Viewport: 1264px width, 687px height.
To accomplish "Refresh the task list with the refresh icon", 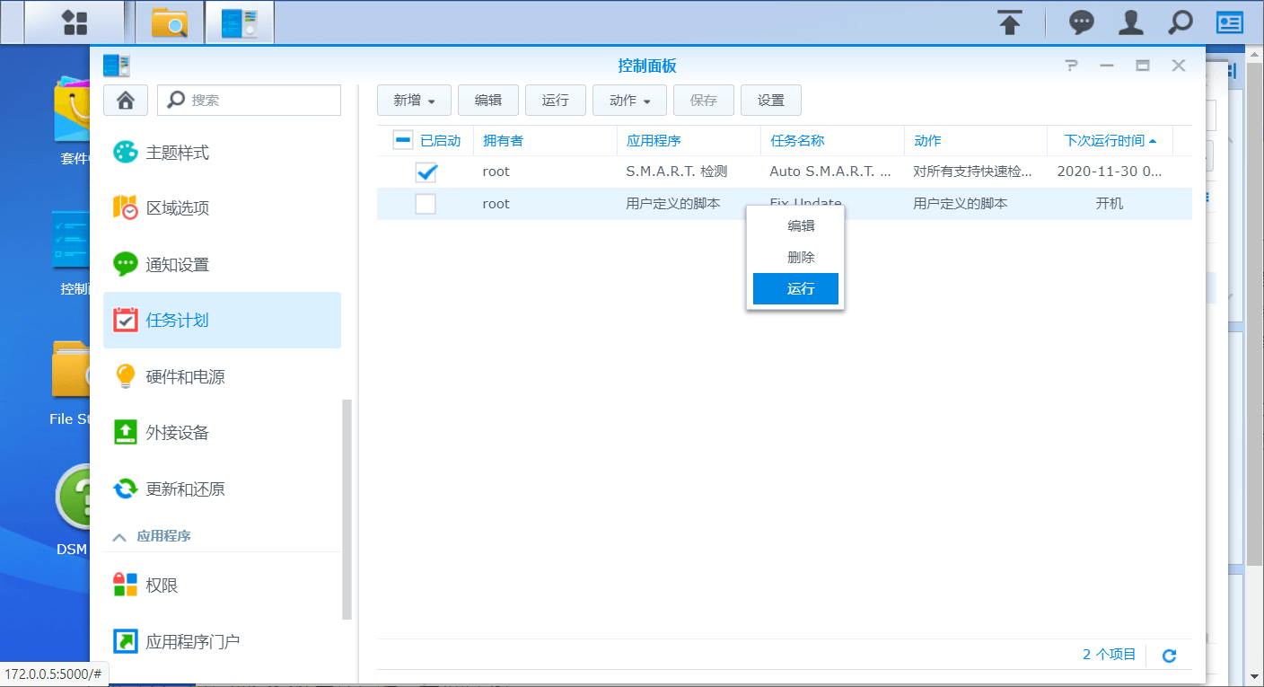I will (1169, 656).
